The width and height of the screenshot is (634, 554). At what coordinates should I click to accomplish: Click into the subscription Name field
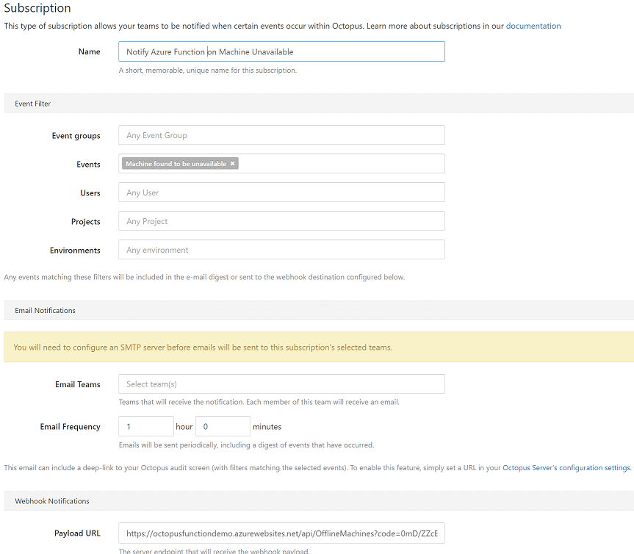pos(281,51)
